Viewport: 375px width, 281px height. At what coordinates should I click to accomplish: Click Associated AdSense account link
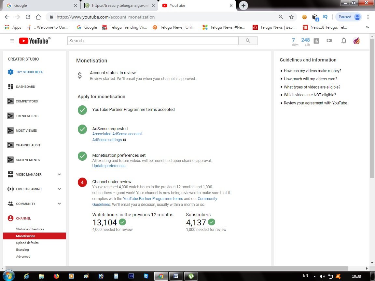pyautogui.click(x=117, y=134)
